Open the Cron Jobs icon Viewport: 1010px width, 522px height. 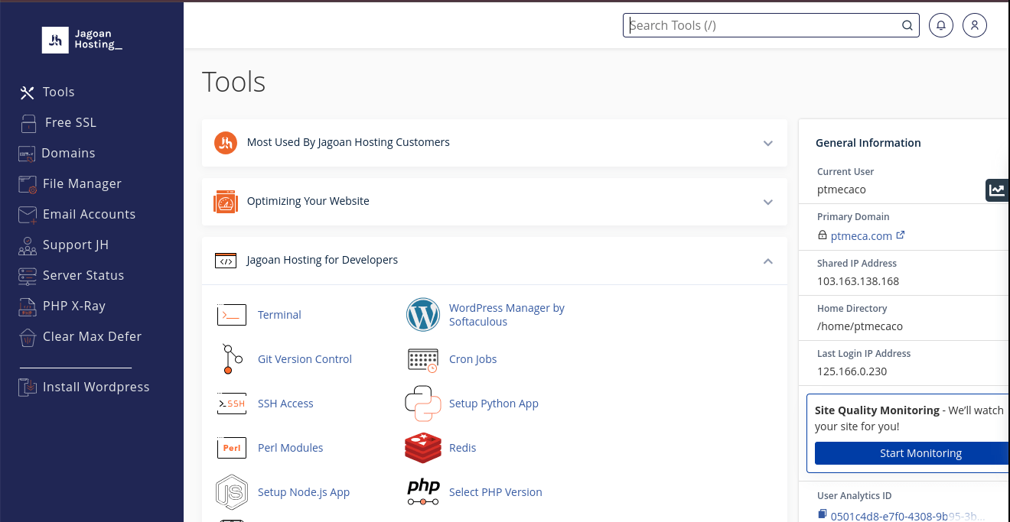(x=423, y=359)
